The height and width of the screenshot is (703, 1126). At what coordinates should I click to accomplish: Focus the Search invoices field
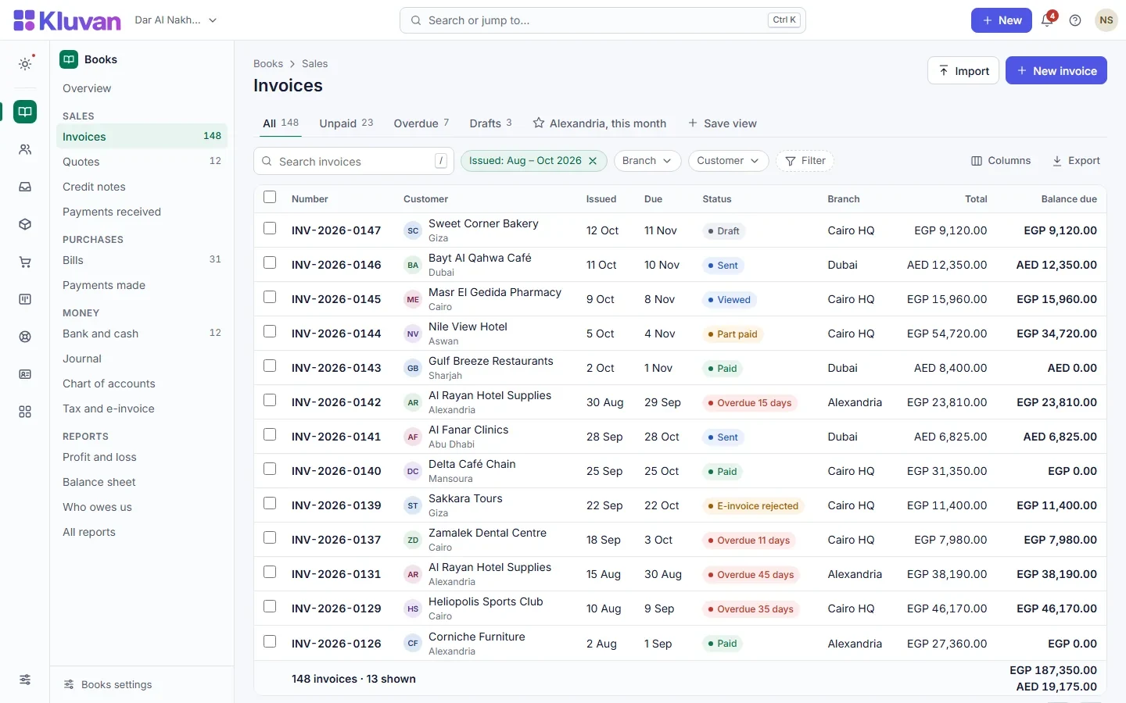click(353, 162)
